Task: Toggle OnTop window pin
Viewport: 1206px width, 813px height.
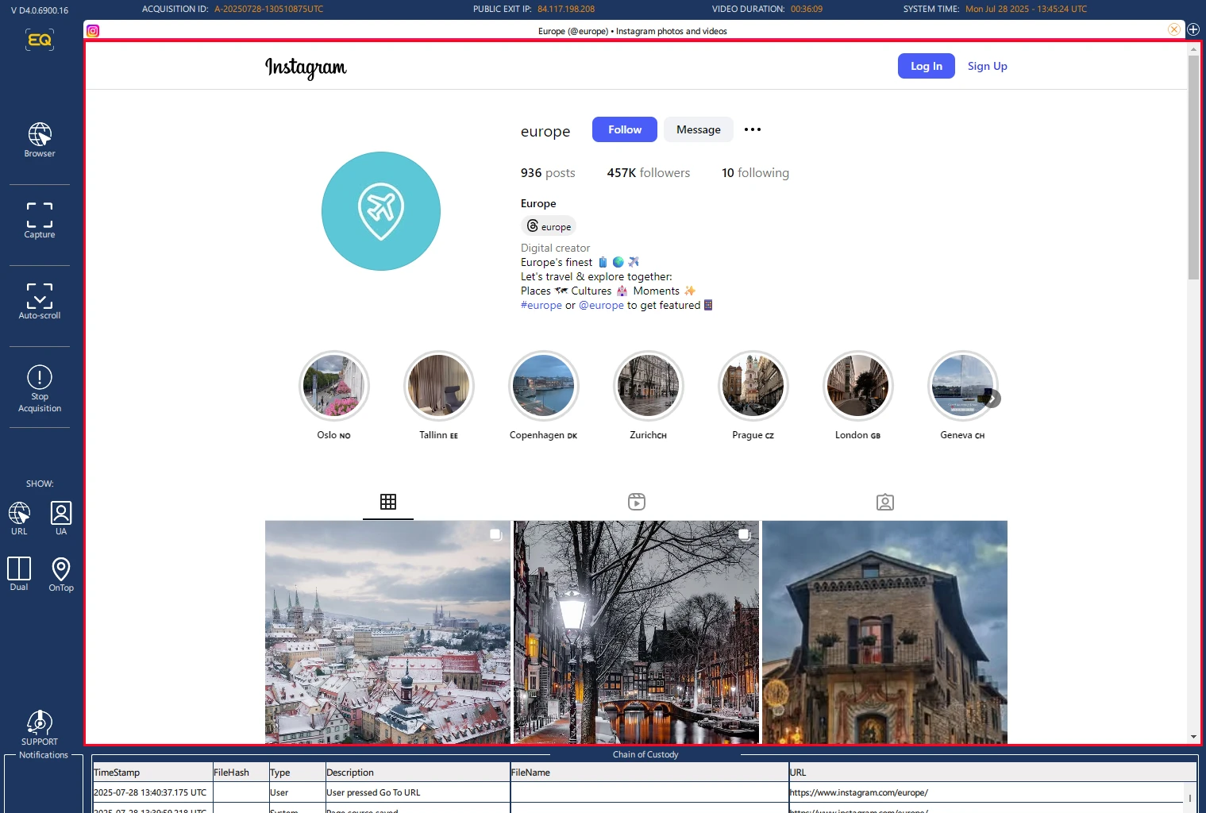Action: (61, 574)
